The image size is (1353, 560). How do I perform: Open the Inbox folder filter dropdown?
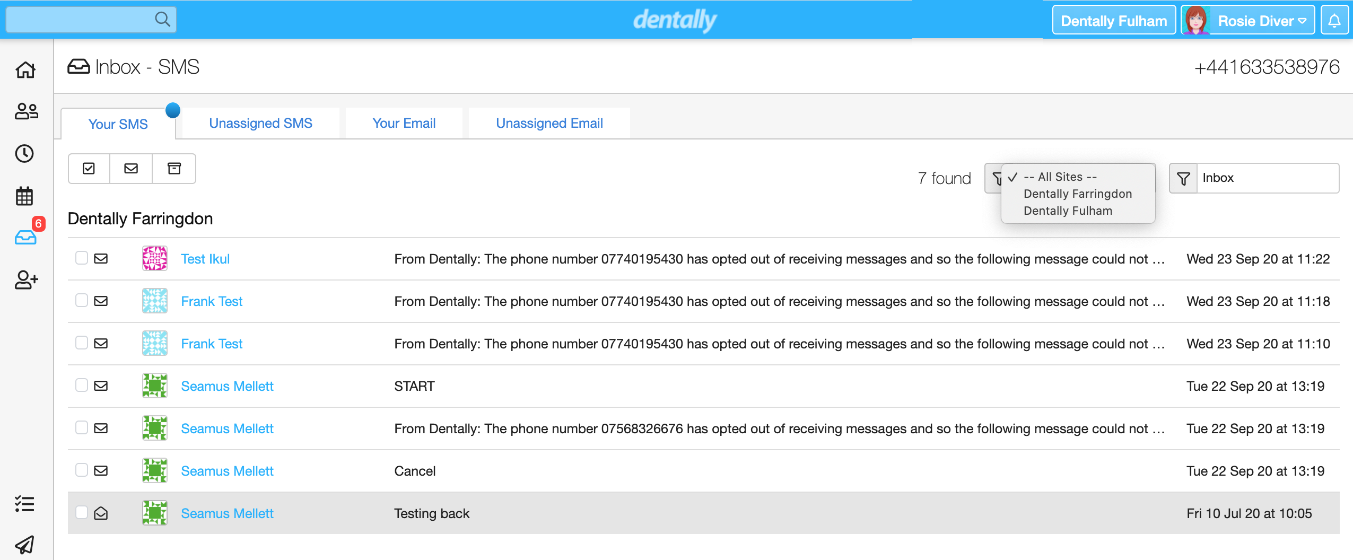coord(1254,178)
